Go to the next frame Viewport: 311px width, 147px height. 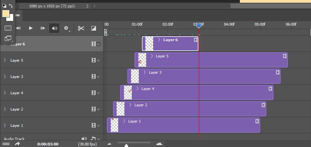43,28
